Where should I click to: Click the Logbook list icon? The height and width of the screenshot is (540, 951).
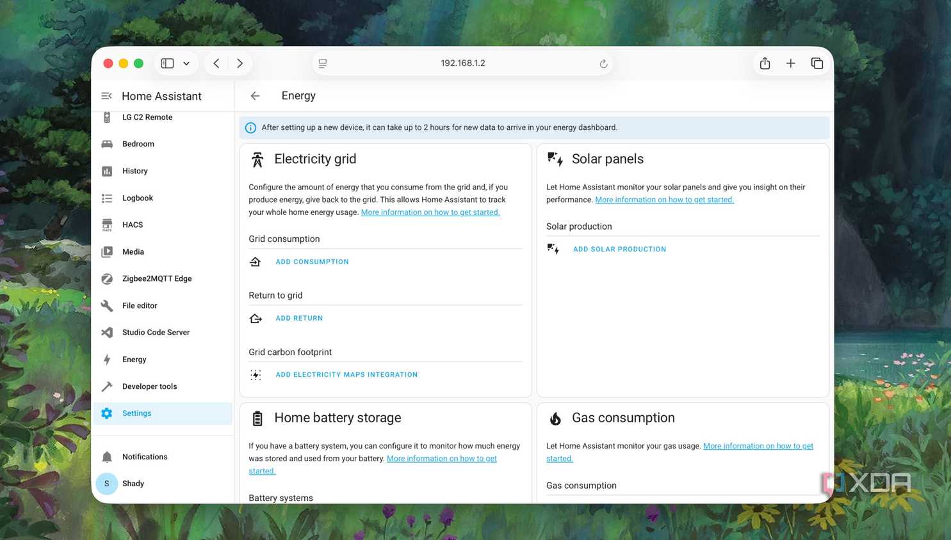pos(107,198)
